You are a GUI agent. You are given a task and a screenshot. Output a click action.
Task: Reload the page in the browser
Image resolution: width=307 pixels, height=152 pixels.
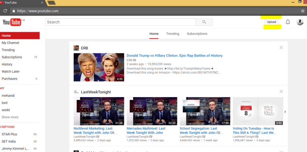[x=5, y=11]
